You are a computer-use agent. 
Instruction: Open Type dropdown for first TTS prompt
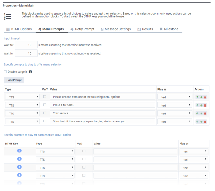22,97
